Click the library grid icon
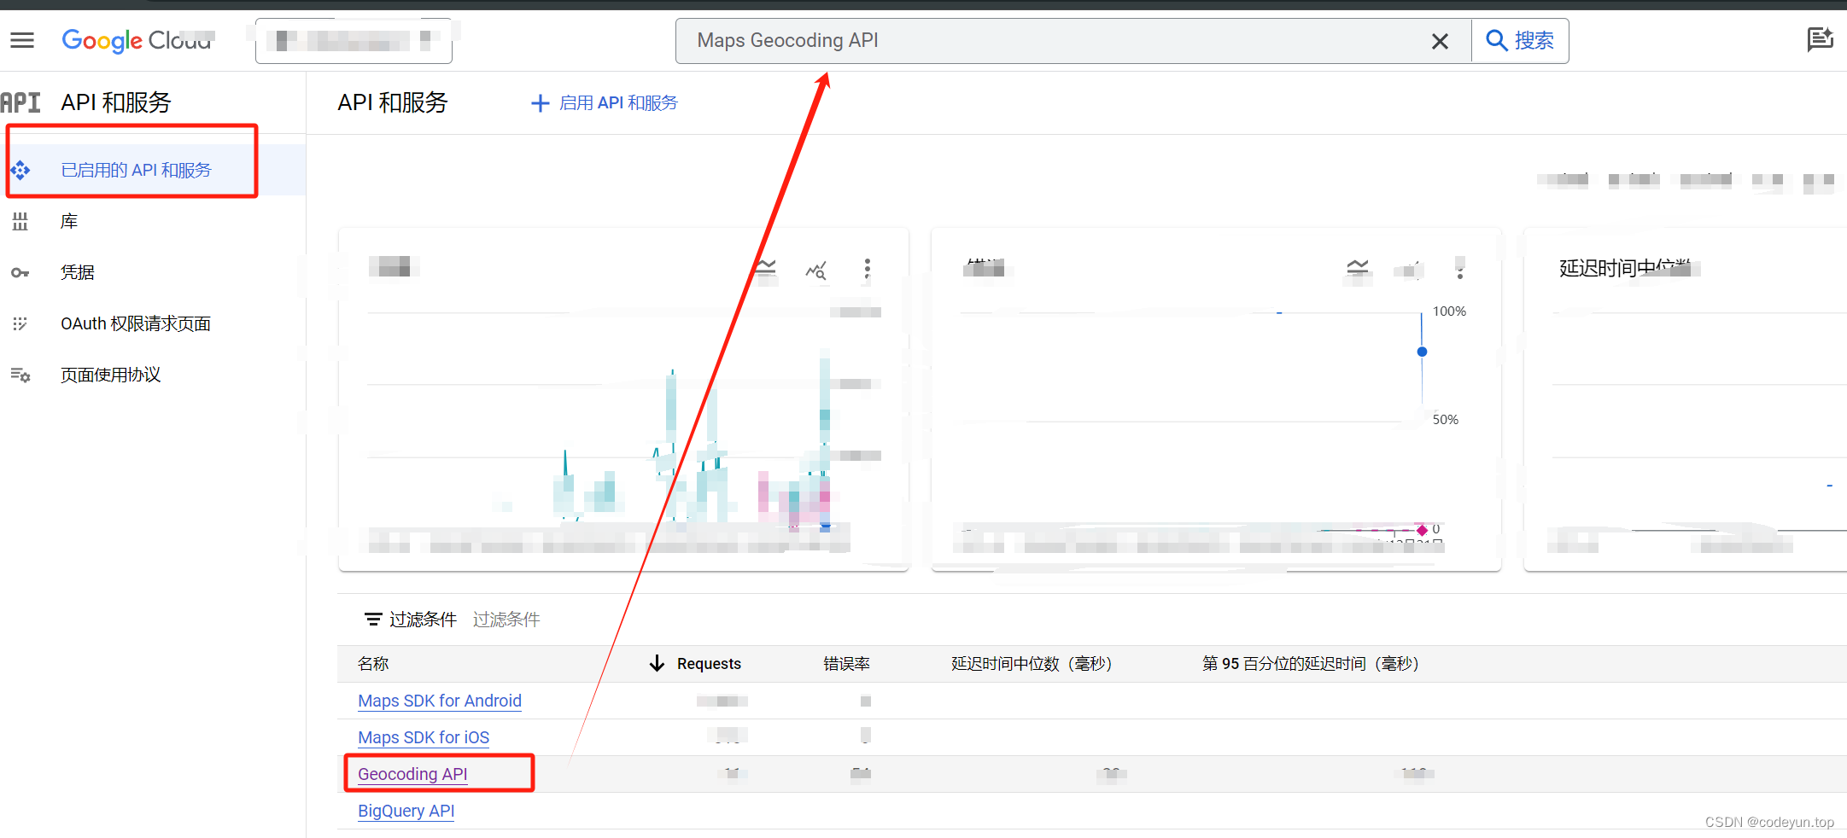Image resolution: width=1847 pixels, height=838 pixels. point(20,222)
